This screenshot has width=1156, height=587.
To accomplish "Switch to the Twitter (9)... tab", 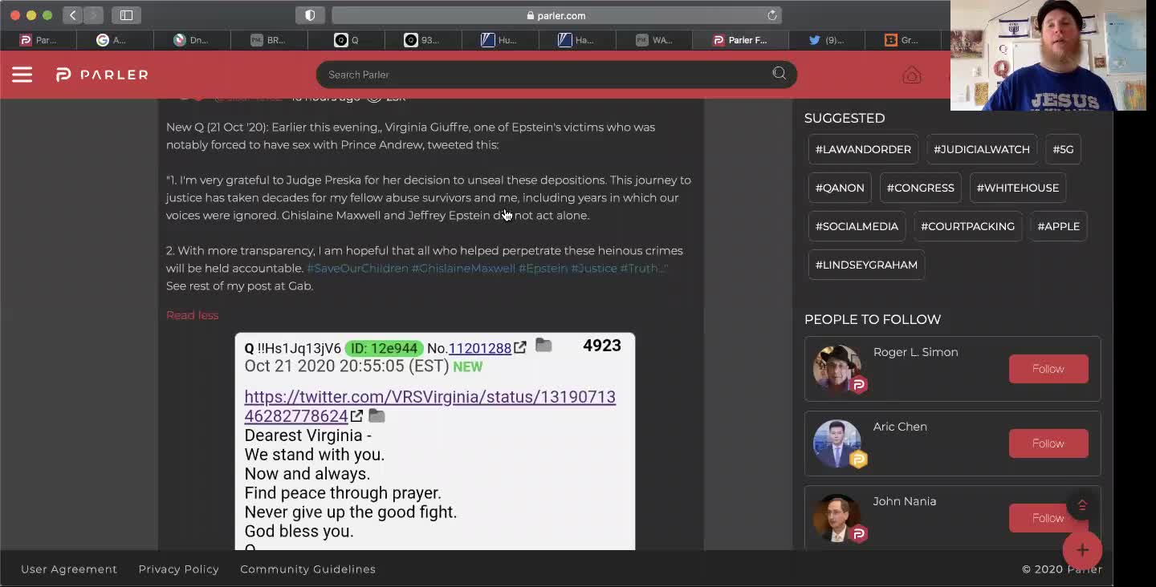I will (x=826, y=40).
